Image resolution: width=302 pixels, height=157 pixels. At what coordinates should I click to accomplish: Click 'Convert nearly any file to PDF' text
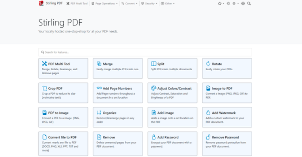tap(60, 146)
